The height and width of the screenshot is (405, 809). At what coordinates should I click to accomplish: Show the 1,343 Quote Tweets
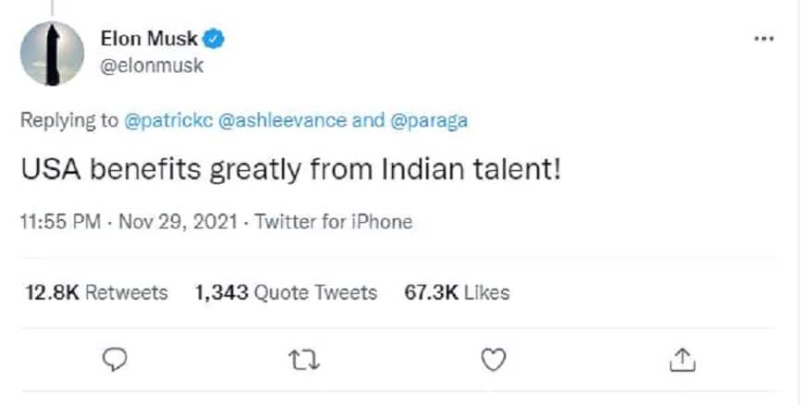287,293
